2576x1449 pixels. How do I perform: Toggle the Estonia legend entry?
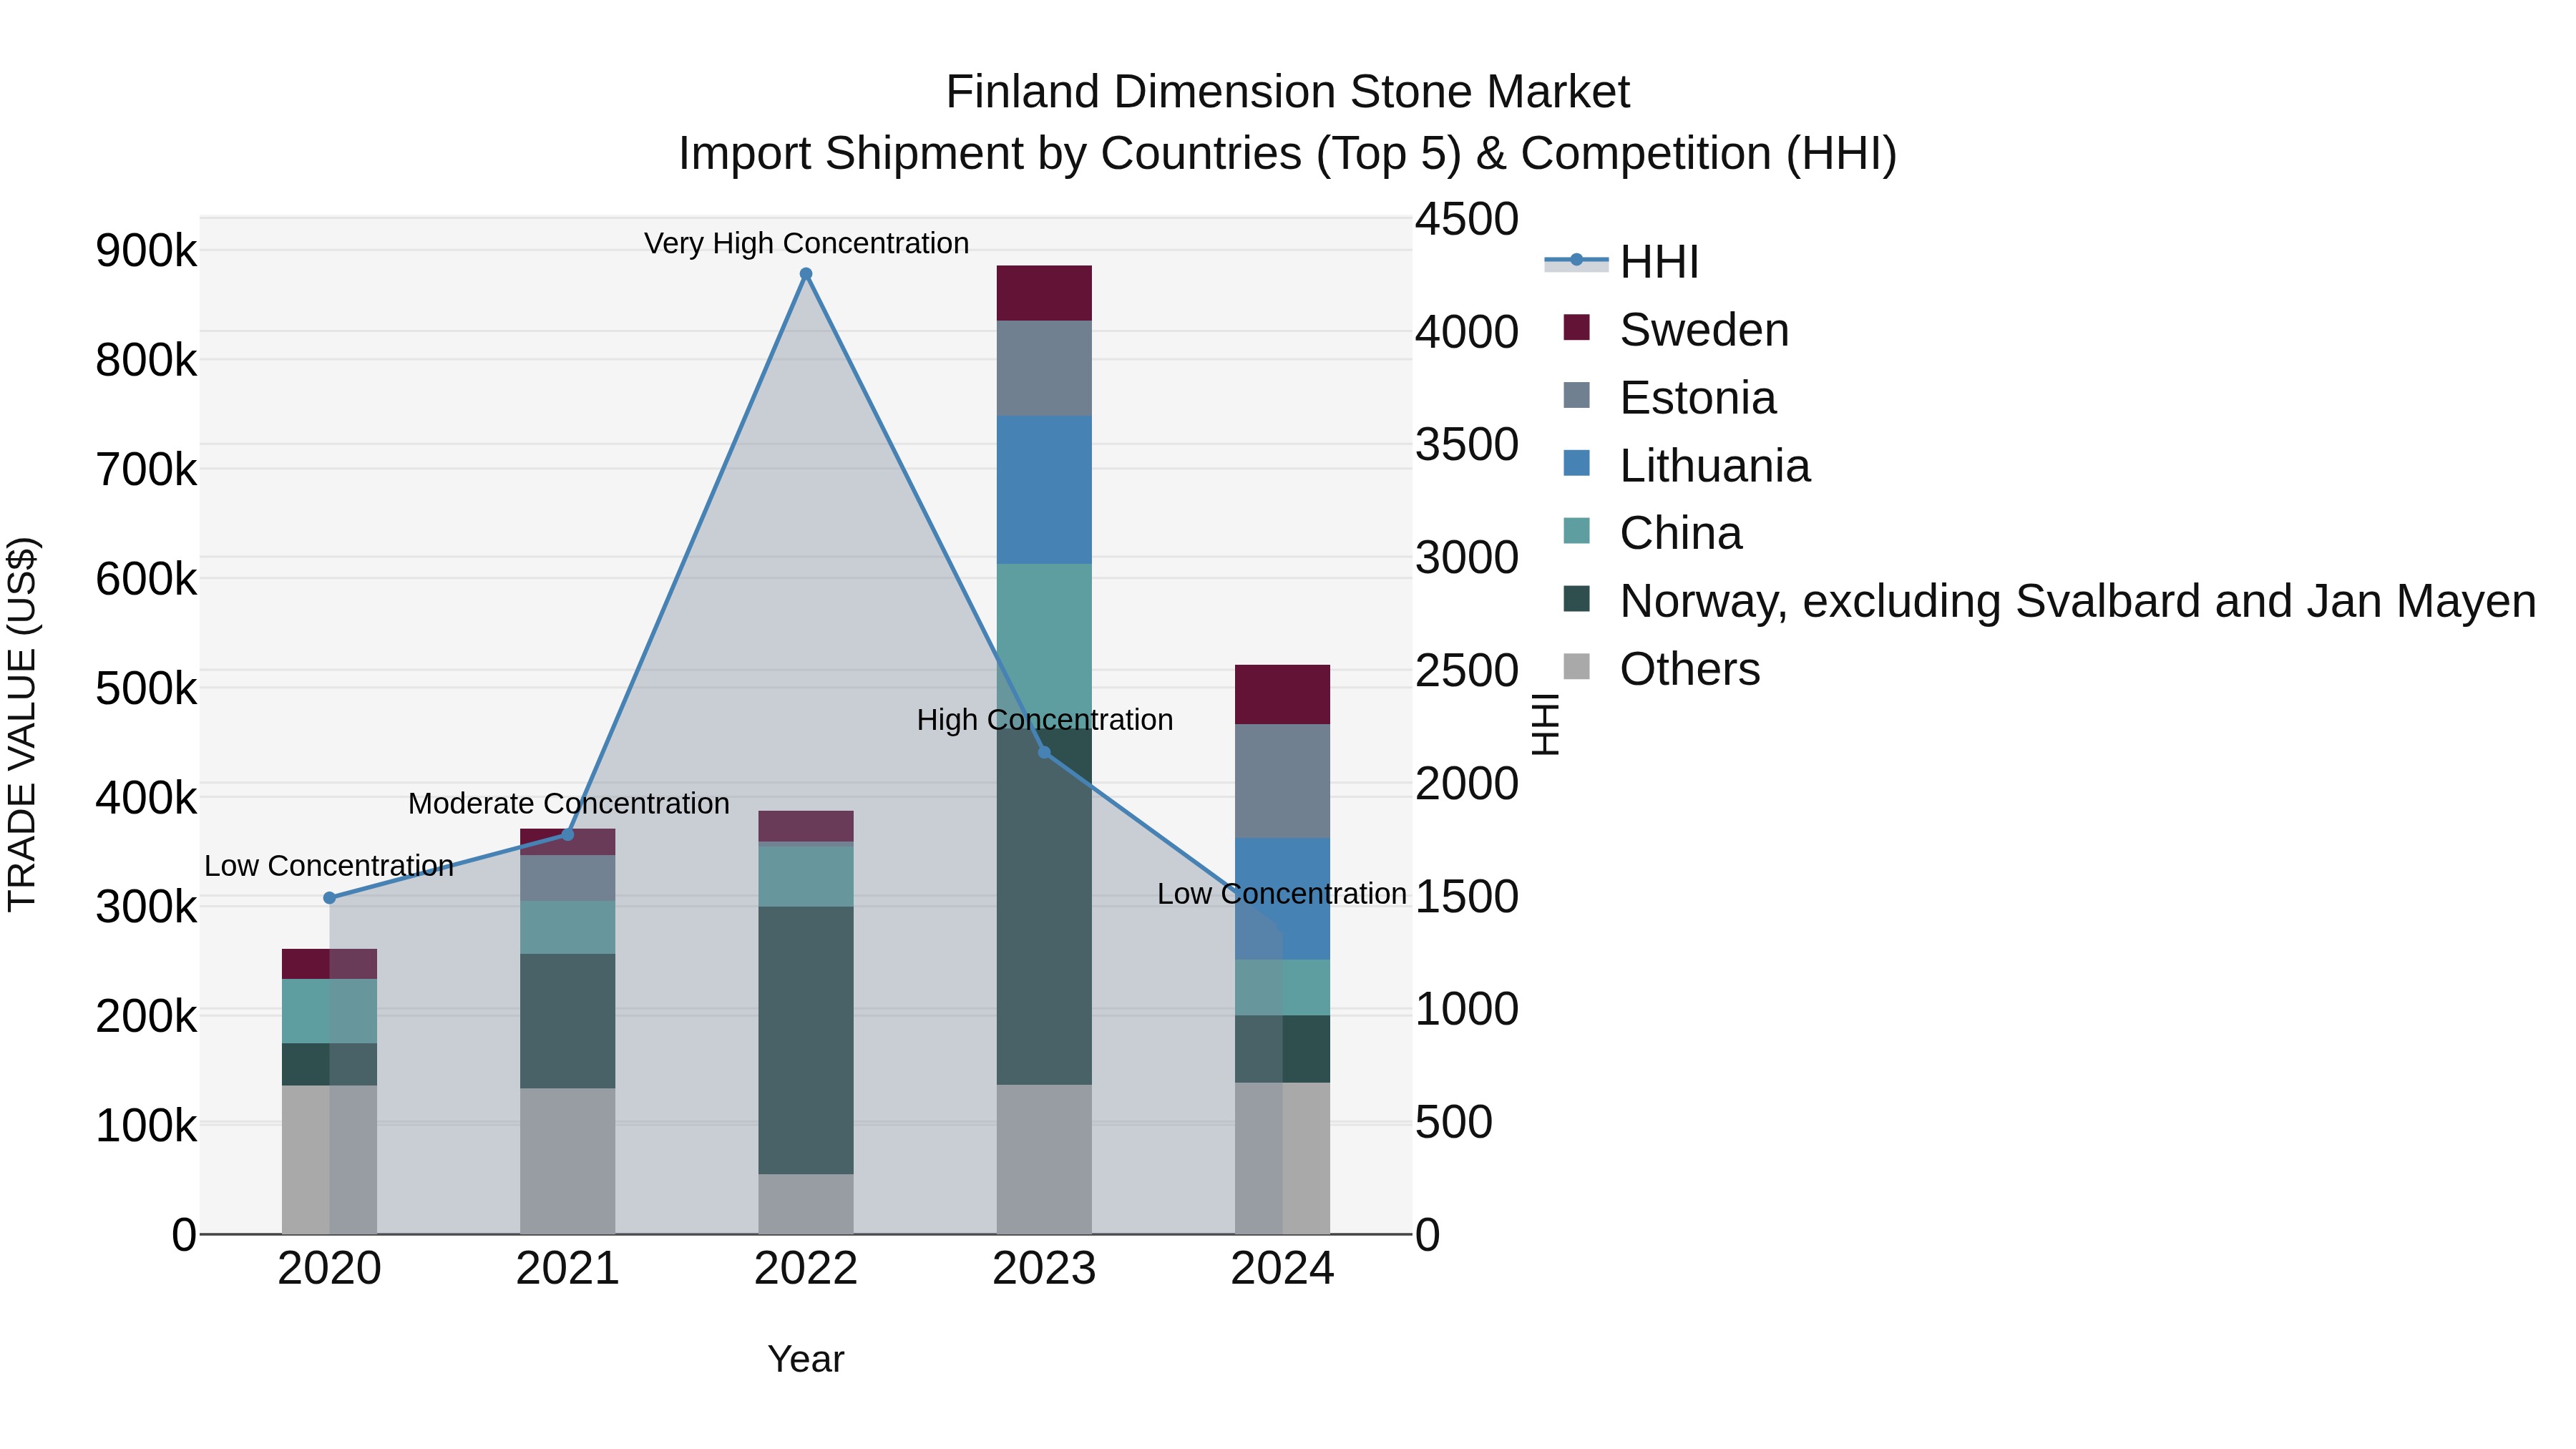(x=1669, y=398)
